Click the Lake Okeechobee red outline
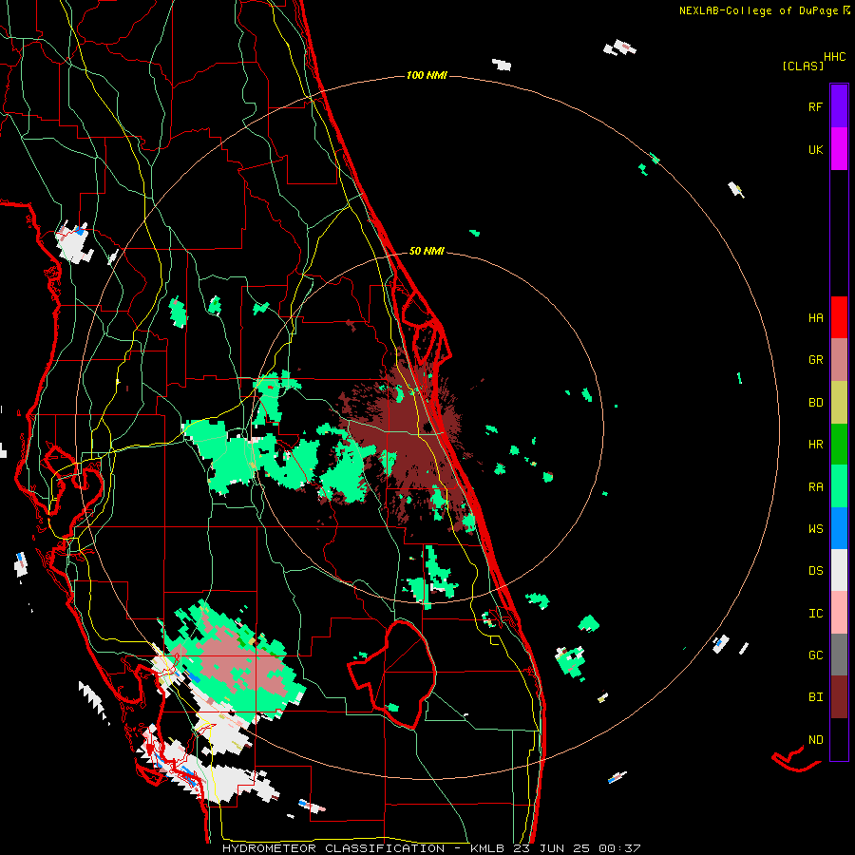 pyautogui.click(x=391, y=675)
